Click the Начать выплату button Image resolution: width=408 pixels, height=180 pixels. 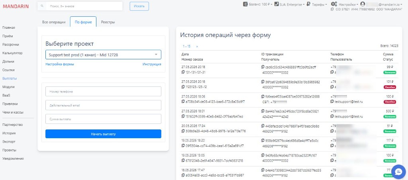pos(103,134)
